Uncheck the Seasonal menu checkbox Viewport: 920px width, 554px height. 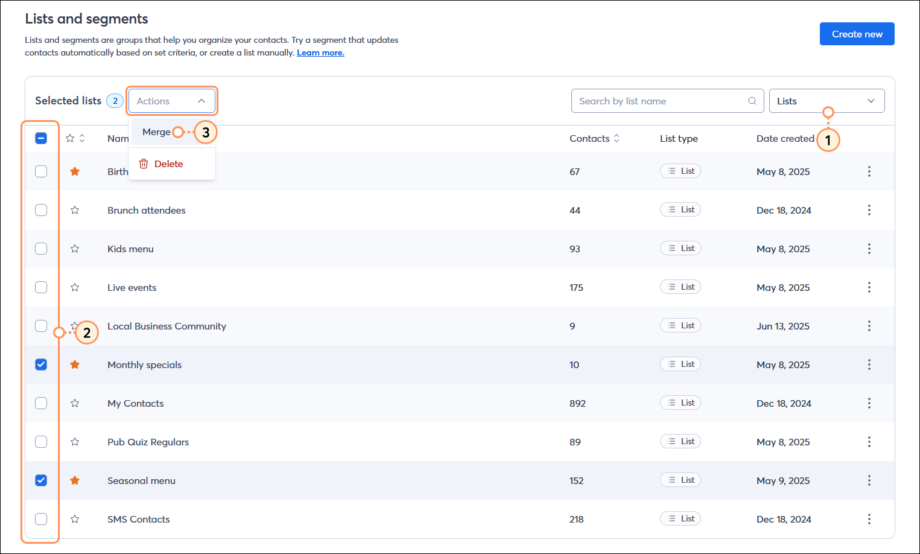(40, 480)
